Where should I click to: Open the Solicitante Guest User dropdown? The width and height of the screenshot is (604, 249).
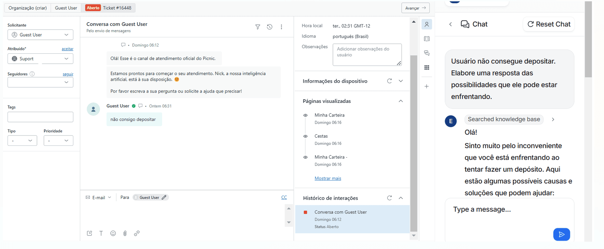point(40,35)
